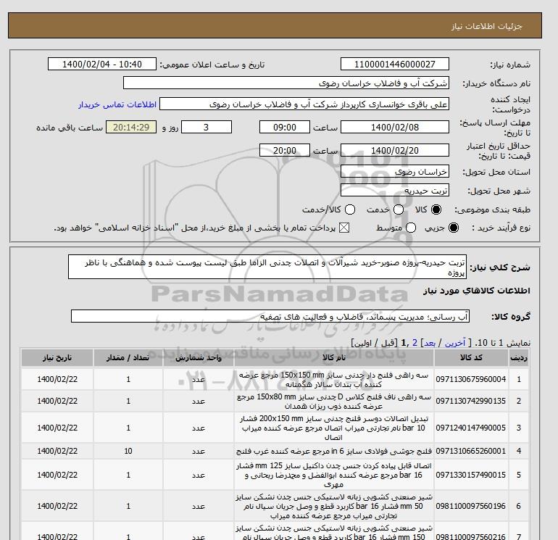Image resolution: width=558 pixels, height=540 pixels.
Task: Click the delivery province field خراسان رضوی
Action: (x=395, y=172)
